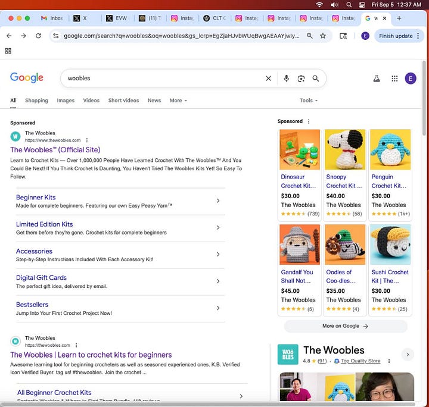The height and width of the screenshot is (407, 429).
Task: Open the Tools dropdown
Action: (309, 101)
